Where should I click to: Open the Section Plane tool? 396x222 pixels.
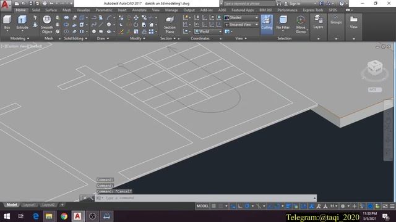pyautogui.click(x=170, y=25)
